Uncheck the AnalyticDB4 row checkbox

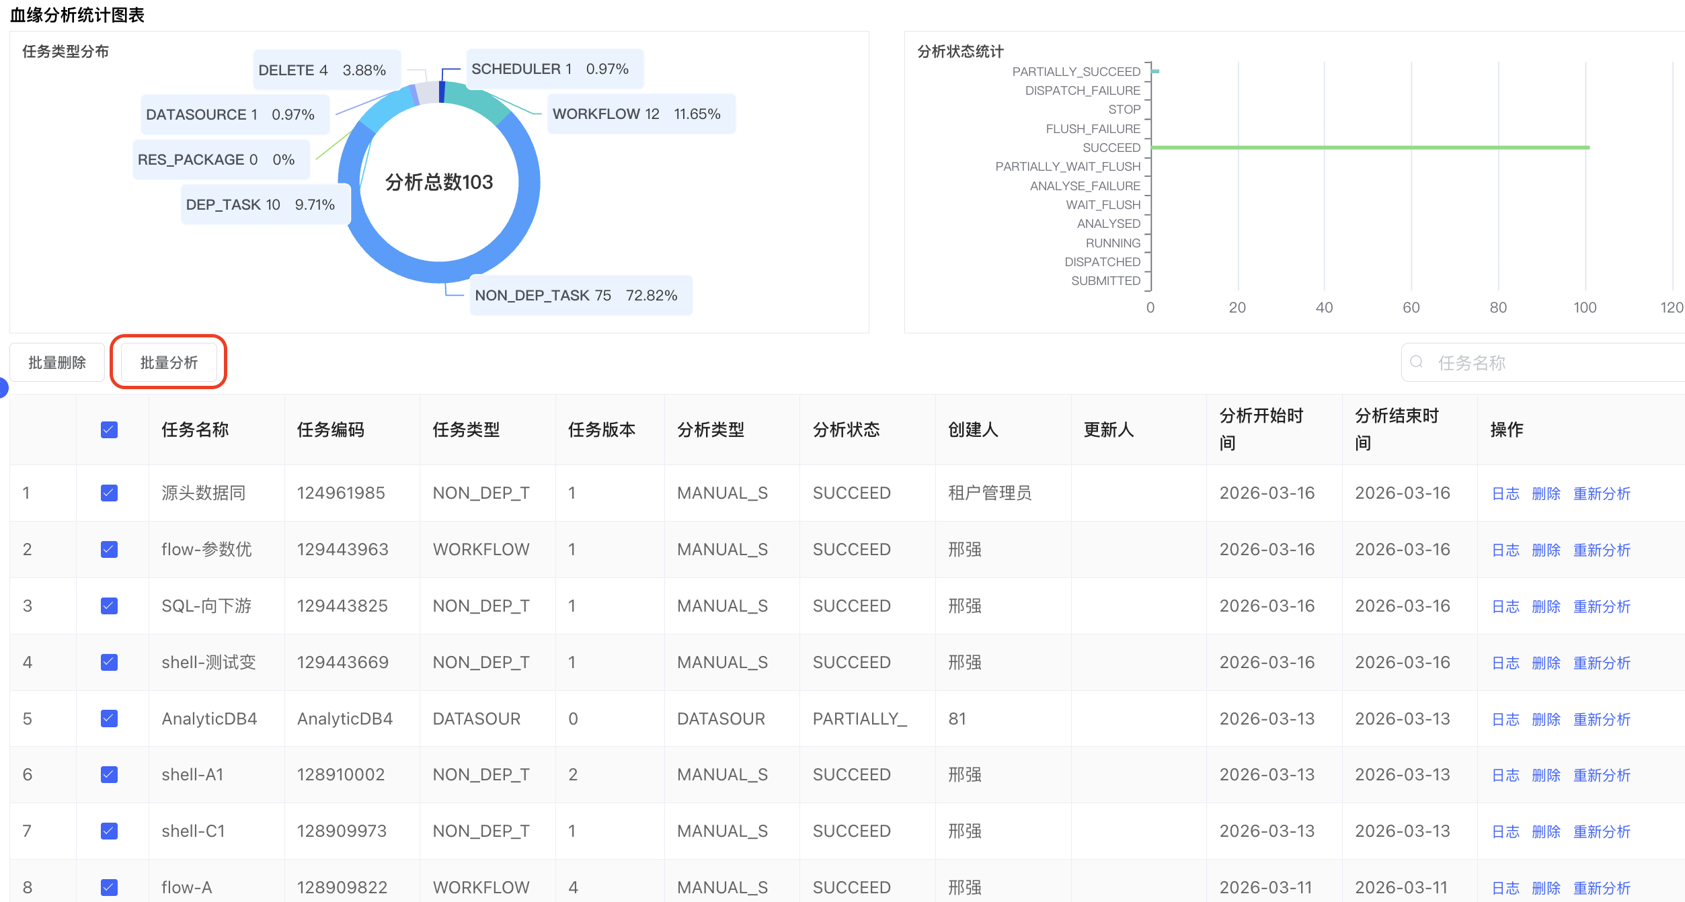109,718
